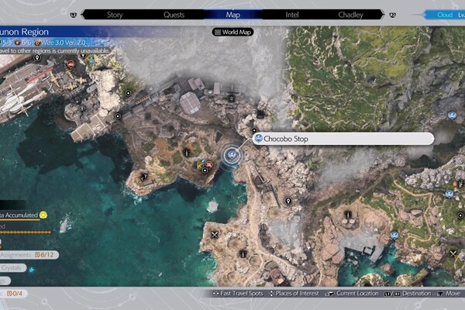Select the 0/4 counter pill
Image resolution: width=465 pixels, height=310 pixels.
pos(13,294)
